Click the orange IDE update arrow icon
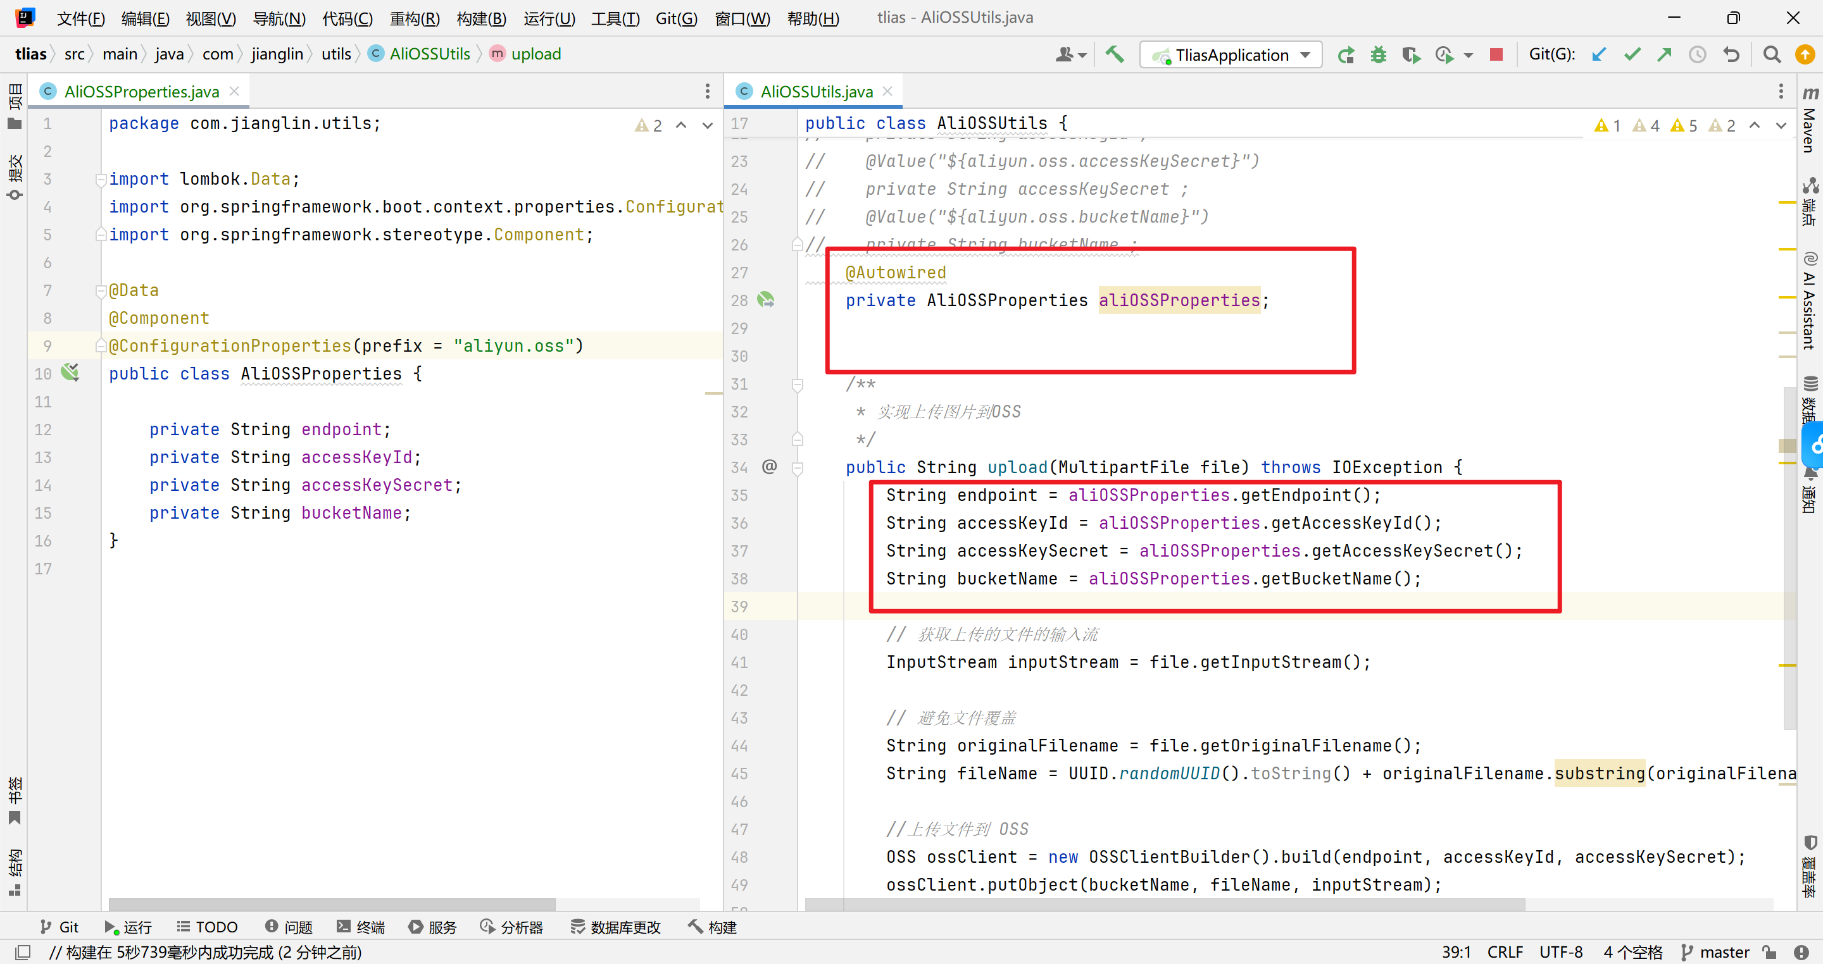Image resolution: width=1823 pixels, height=964 pixels. tap(1805, 54)
